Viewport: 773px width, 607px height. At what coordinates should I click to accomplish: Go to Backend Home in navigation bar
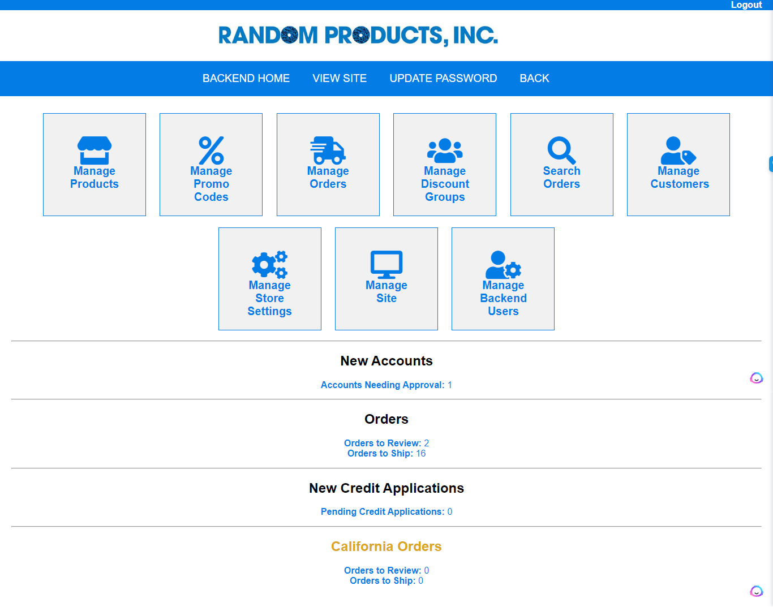tap(246, 79)
